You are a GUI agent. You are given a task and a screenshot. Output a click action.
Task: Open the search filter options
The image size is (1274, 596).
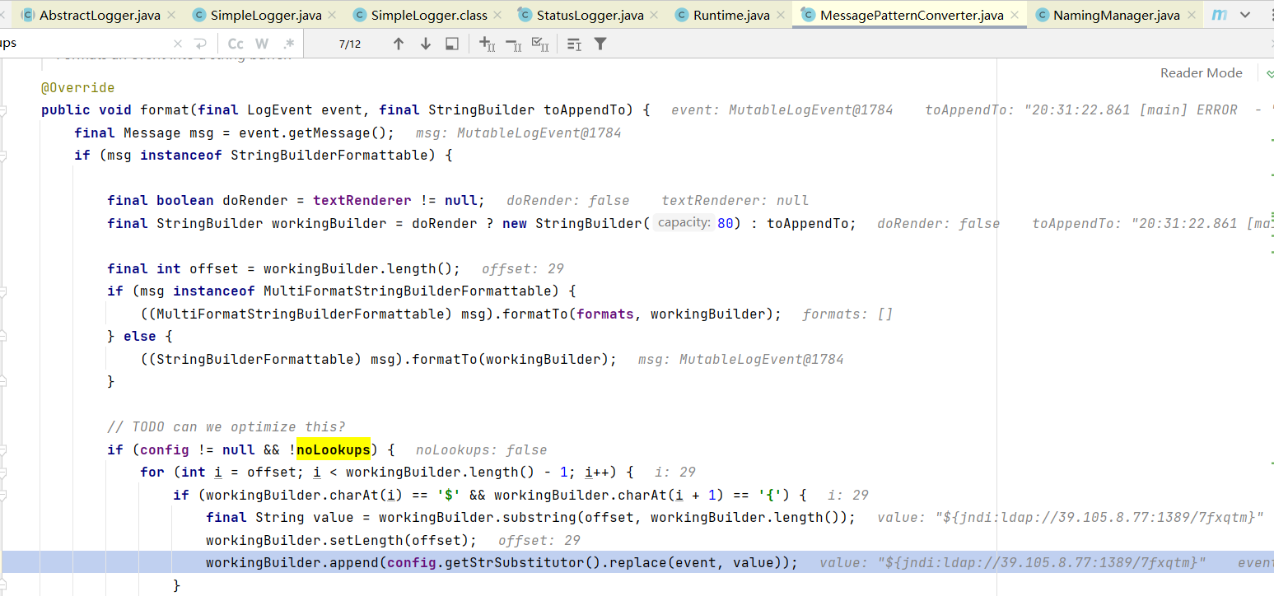tap(600, 44)
